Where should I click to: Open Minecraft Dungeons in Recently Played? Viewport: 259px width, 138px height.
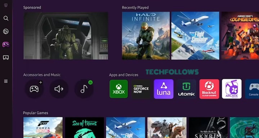(240, 36)
